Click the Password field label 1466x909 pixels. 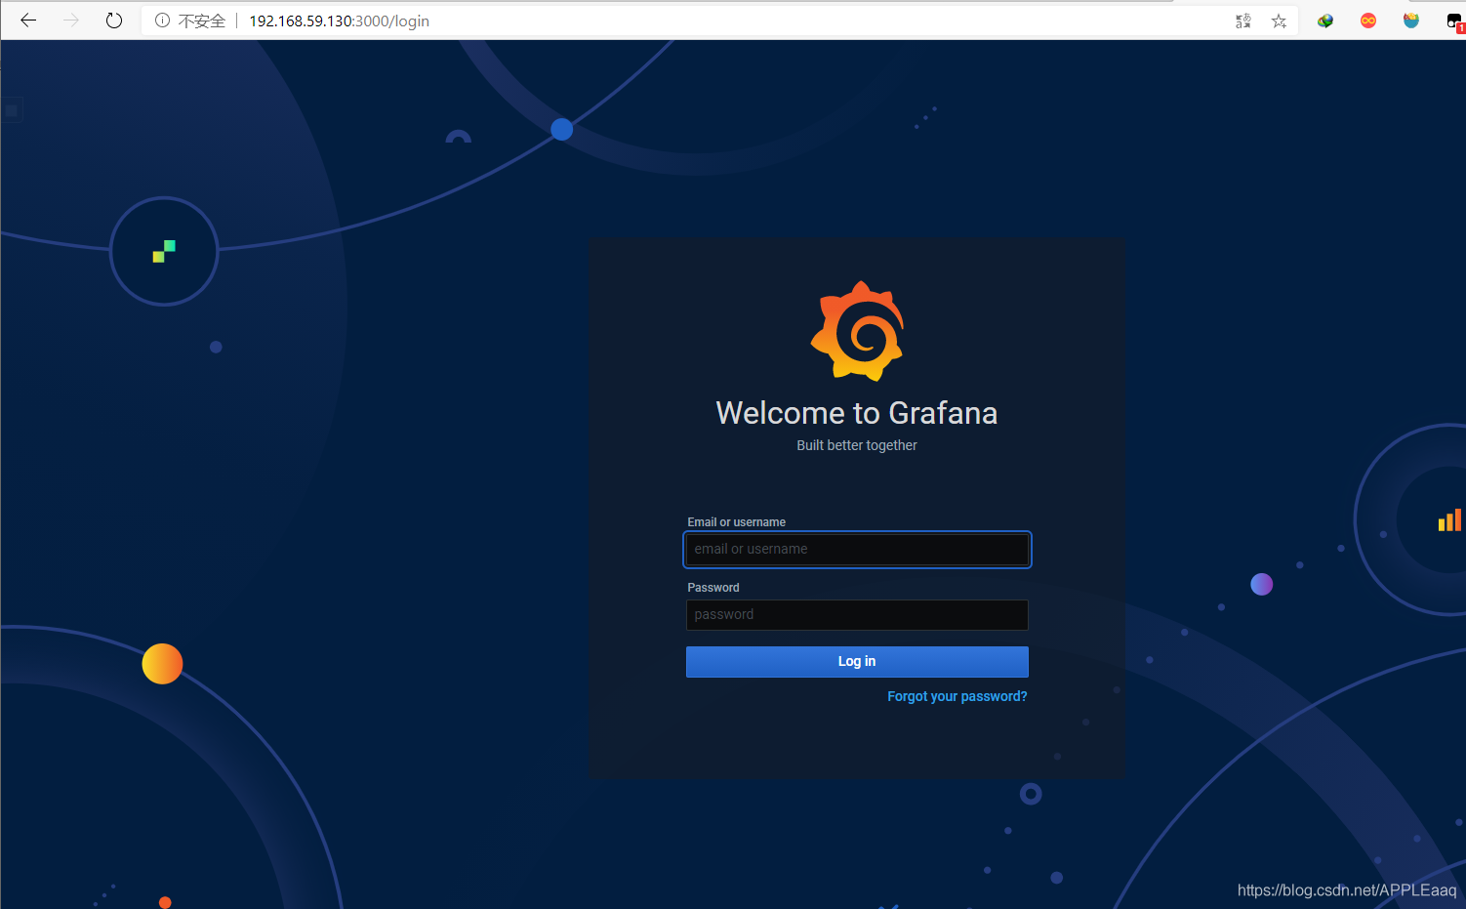pos(713,588)
